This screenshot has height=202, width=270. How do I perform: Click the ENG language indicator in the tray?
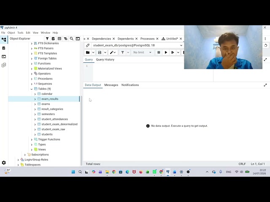[229, 172]
